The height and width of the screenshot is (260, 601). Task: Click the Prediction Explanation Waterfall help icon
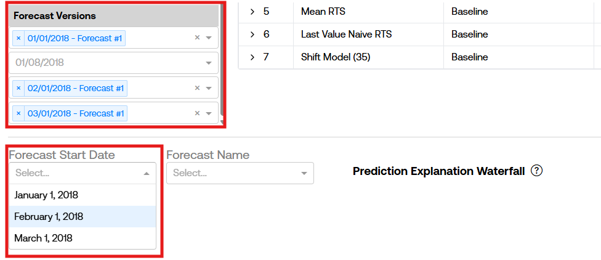pos(536,171)
